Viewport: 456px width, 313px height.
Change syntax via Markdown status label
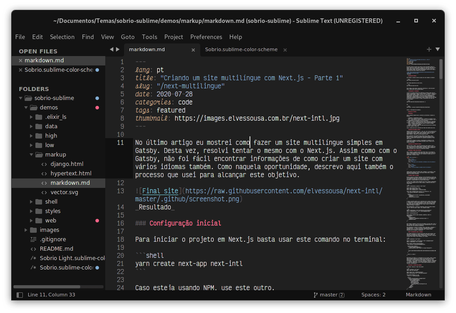click(418, 295)
